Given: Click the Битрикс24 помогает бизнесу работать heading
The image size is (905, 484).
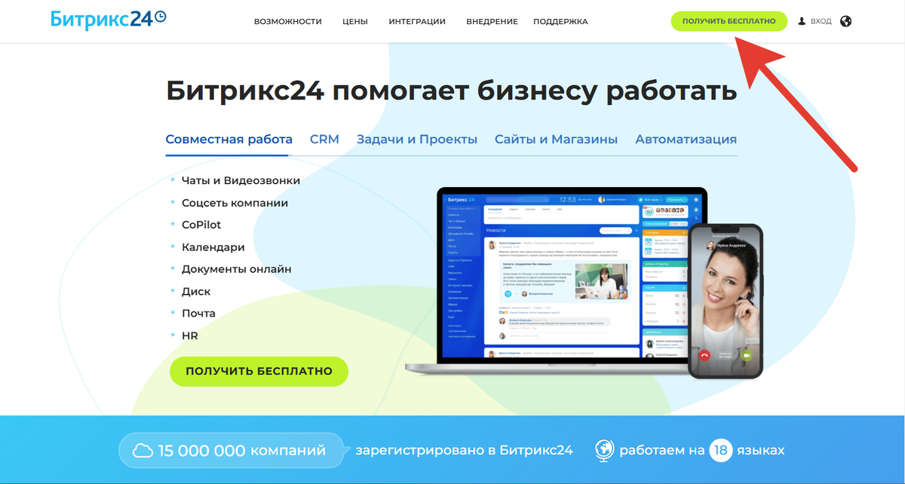Looking at the screenshot, I should tap(451, 91).
